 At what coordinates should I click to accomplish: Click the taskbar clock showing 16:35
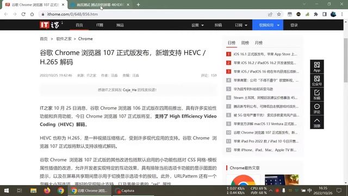coord(322,191)
